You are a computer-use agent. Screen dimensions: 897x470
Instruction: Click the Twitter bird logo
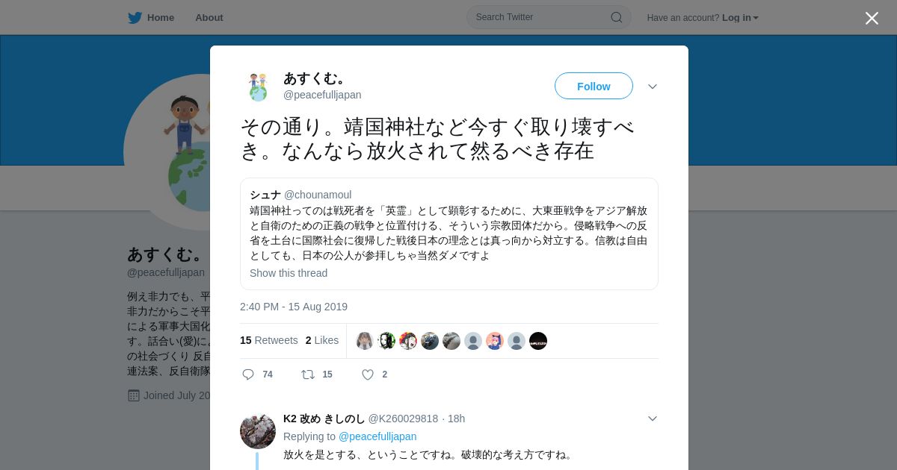click(x=135, y=17)
